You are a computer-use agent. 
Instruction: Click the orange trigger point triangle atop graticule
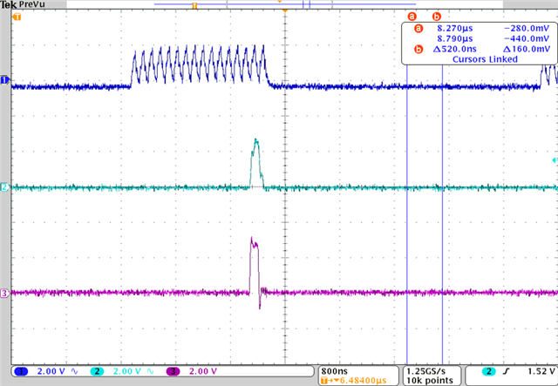(285, 11)
